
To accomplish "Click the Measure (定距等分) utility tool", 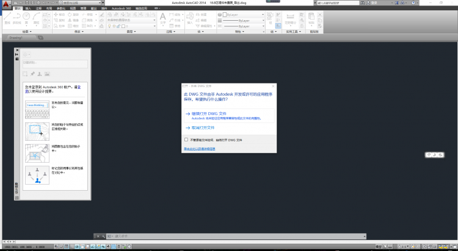I will tap(290, 18).
